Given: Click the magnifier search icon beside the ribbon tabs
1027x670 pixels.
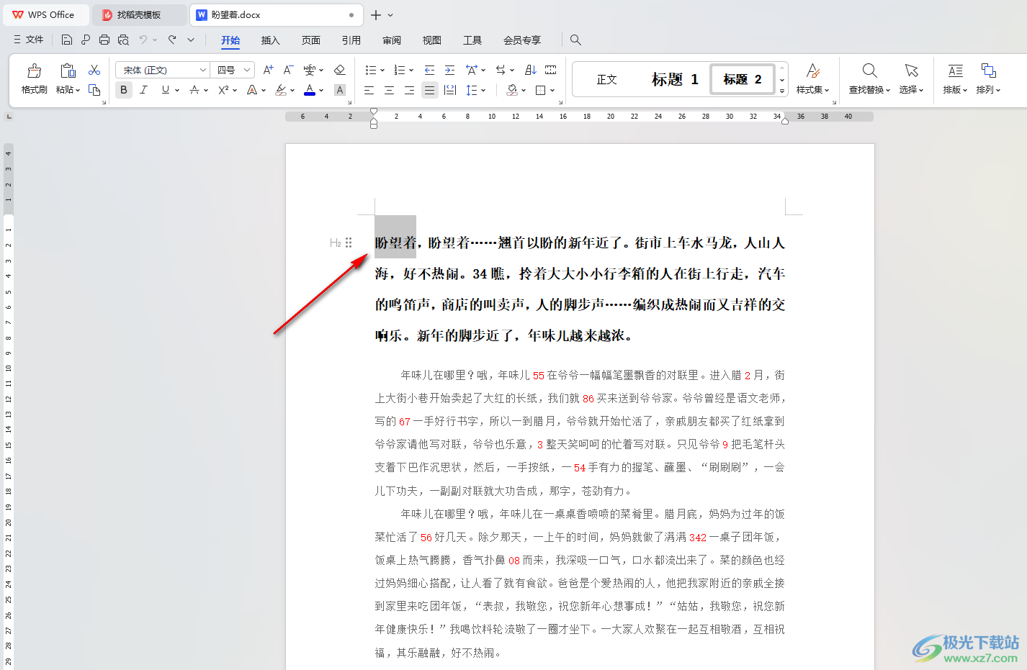Looking at the screenshot, I should (575, 40).
